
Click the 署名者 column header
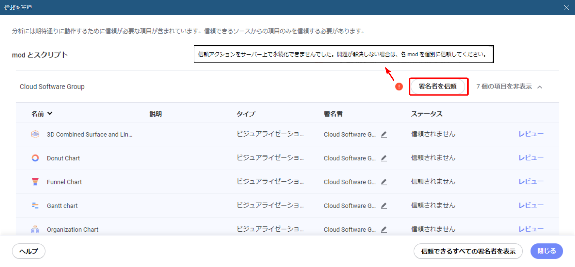(x=333, y=114)
